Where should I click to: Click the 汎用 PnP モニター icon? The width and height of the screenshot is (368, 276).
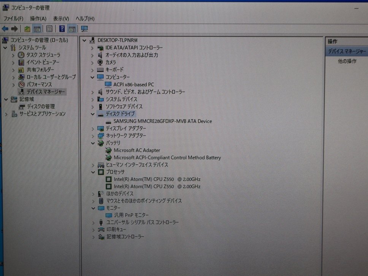(109, 215)
